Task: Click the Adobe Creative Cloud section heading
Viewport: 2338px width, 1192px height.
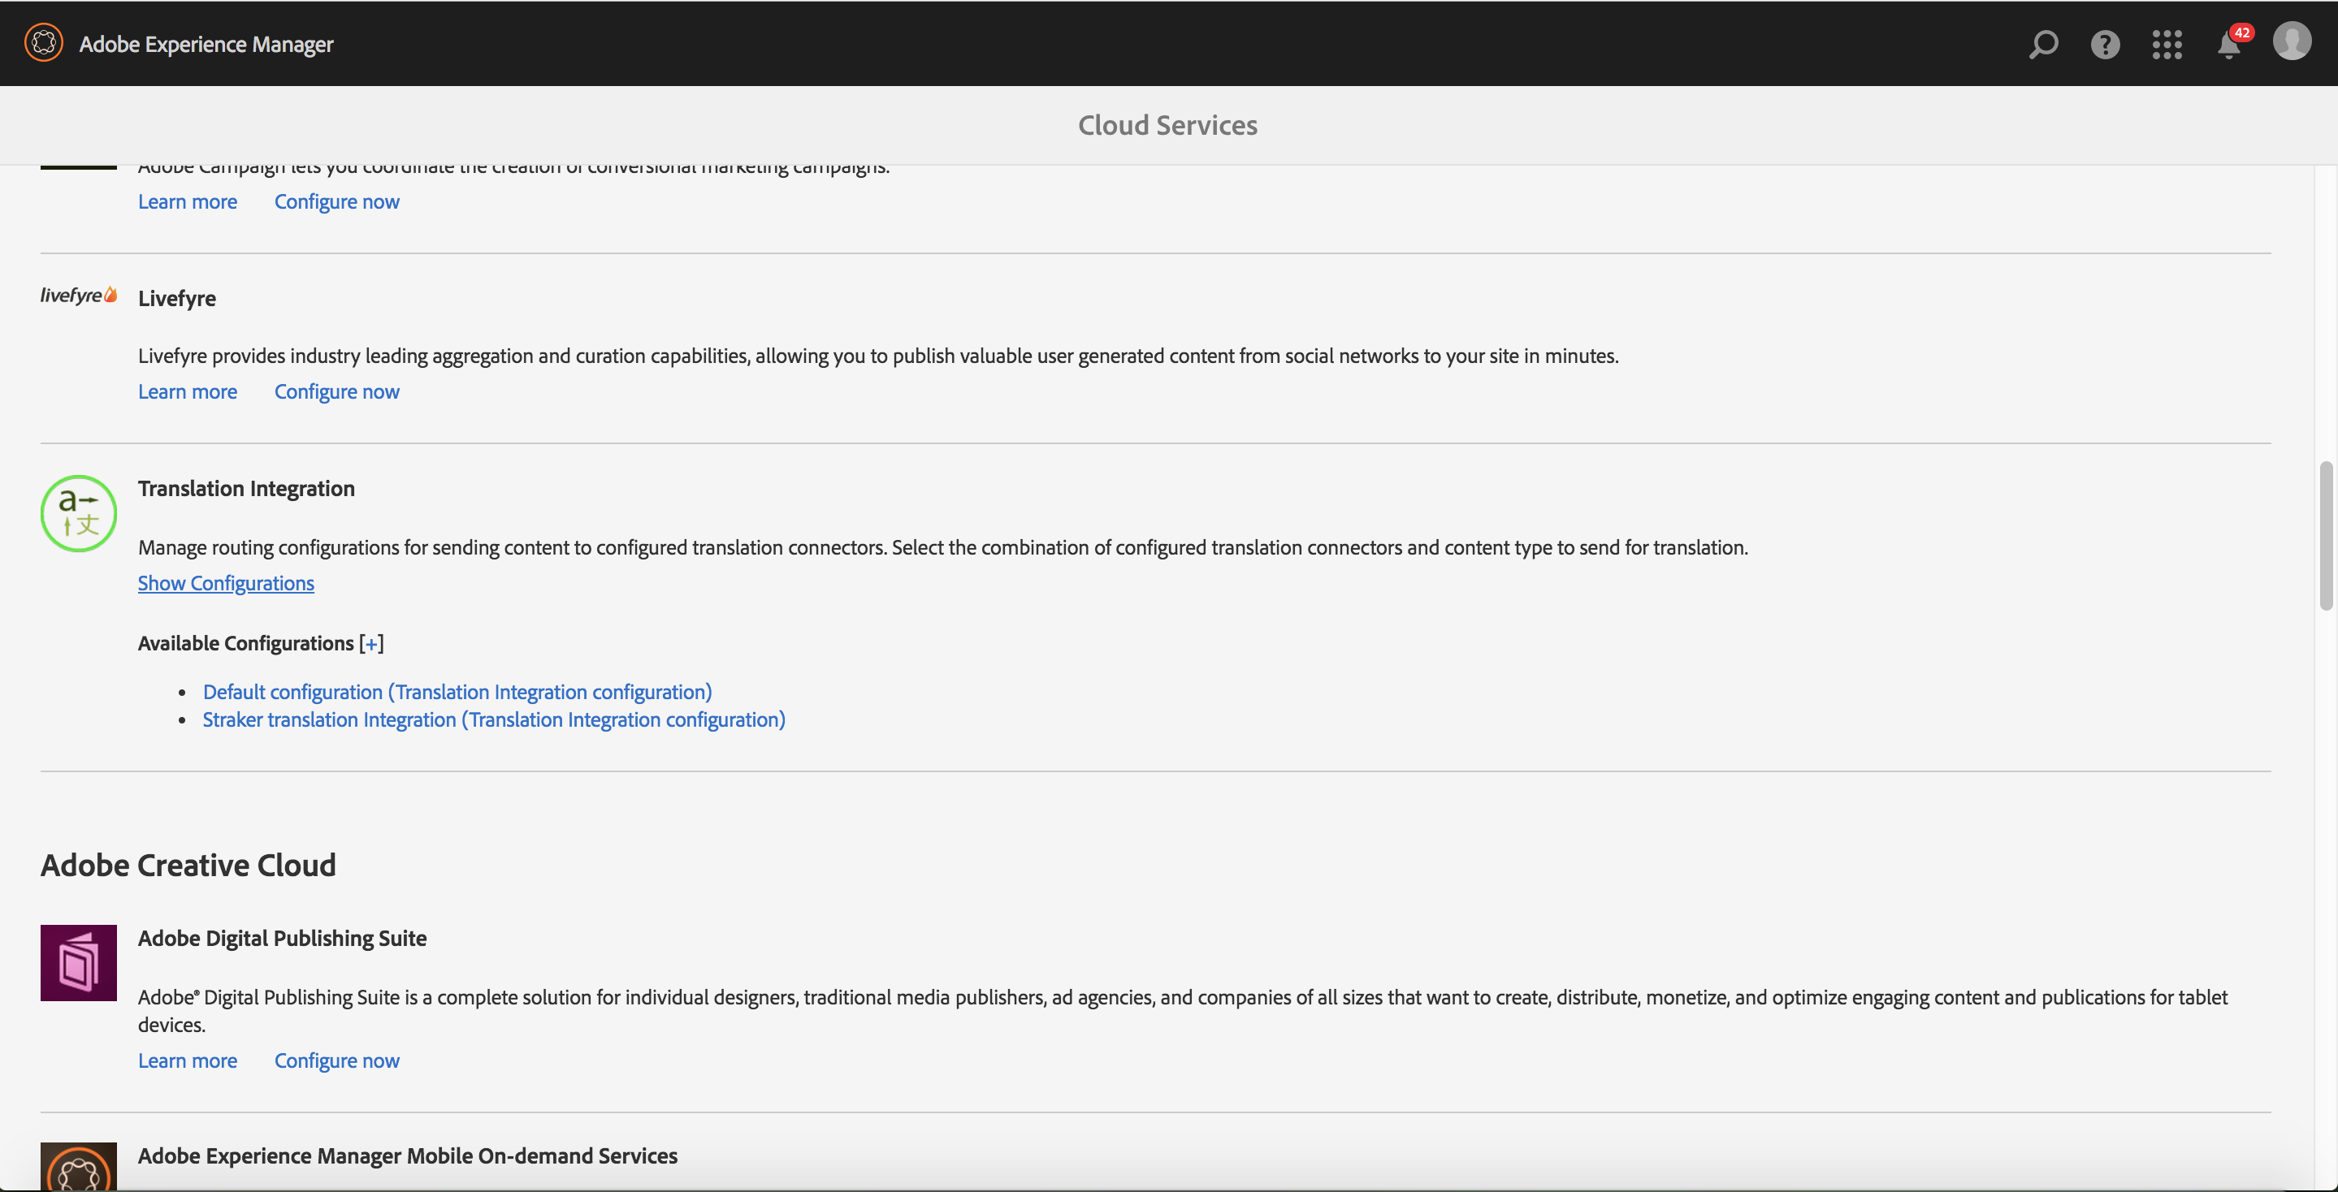Action: [x=188, y=865]
